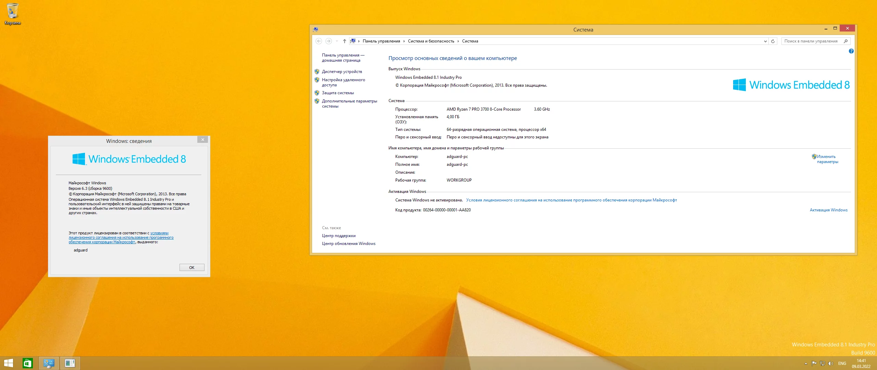This screenshot has width=877, height=370.
Task: Click the volume speaker tray icon
Action: (830, 363)
